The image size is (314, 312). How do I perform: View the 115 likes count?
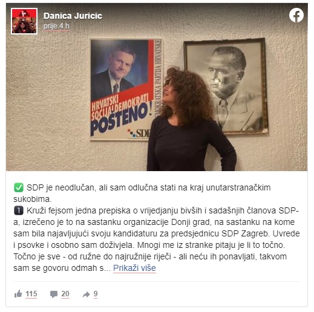[31, 294]
